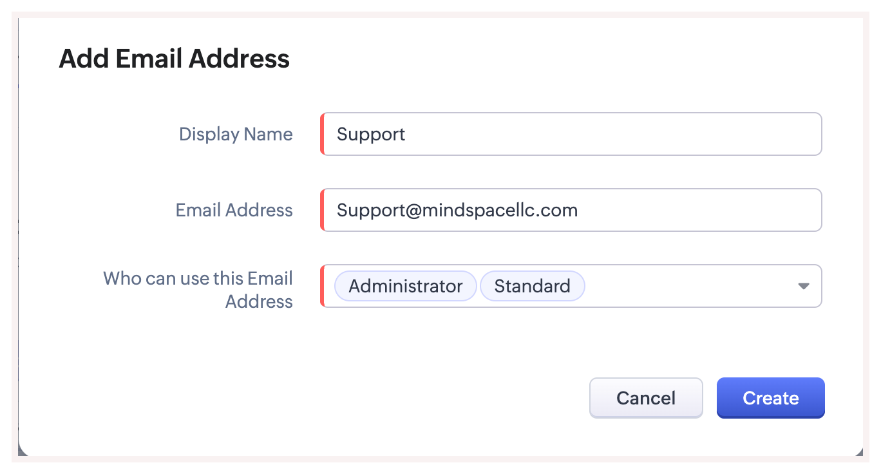Screen dimensions: 881x474
Task: Select the Standard role chip
Action: [532, 286]
